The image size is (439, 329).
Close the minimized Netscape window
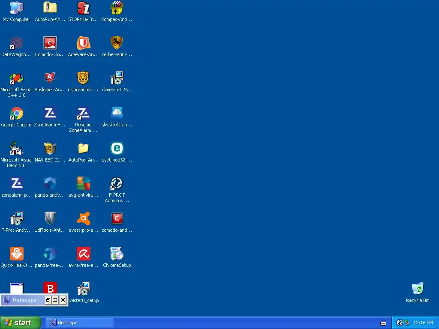click(x=63, y=300)
